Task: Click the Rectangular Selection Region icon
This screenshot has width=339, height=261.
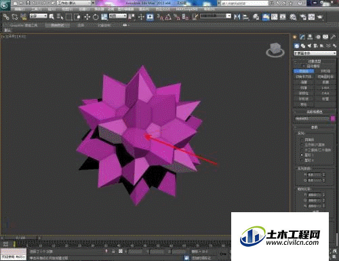Action: (x=68, y=17)
